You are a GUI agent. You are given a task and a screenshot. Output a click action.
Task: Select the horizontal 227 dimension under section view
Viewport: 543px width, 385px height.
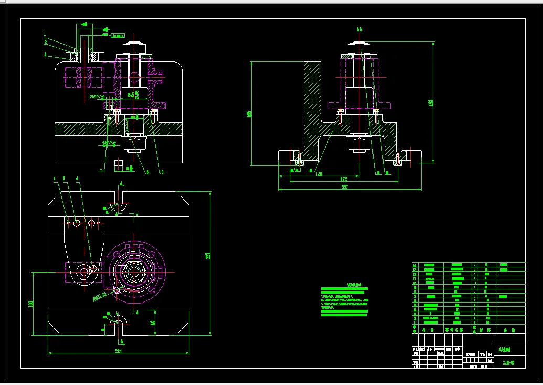345,188
